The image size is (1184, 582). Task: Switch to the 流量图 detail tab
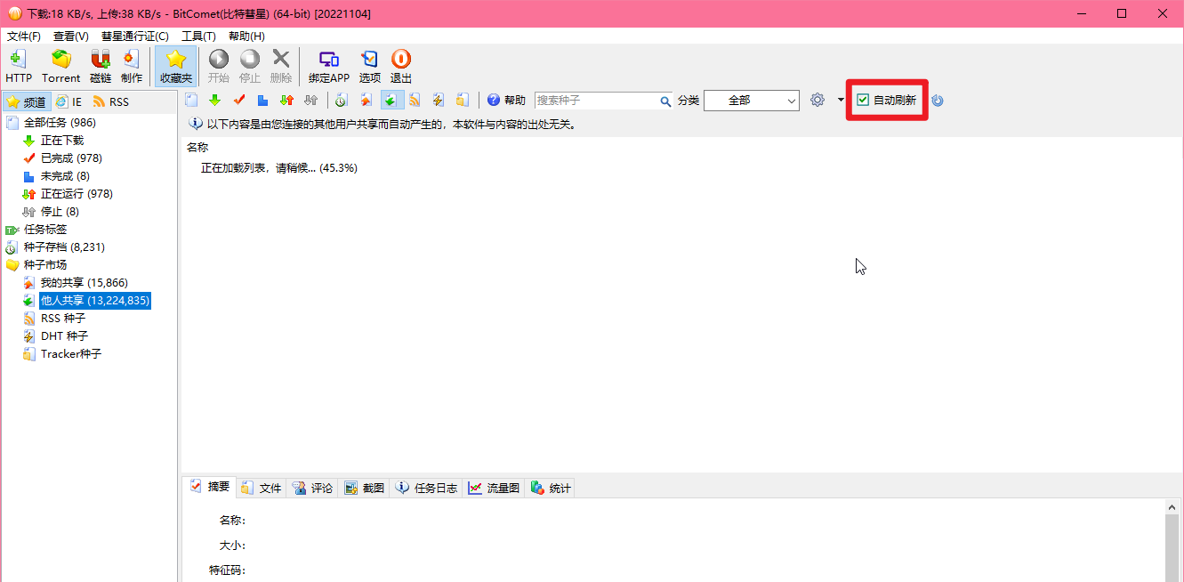coord(495,488)
